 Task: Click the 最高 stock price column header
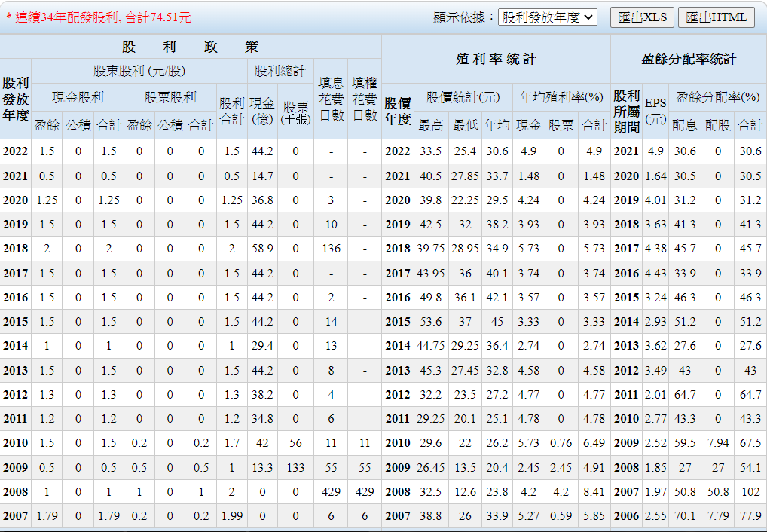pyautogui.click(x=430, y=125)
